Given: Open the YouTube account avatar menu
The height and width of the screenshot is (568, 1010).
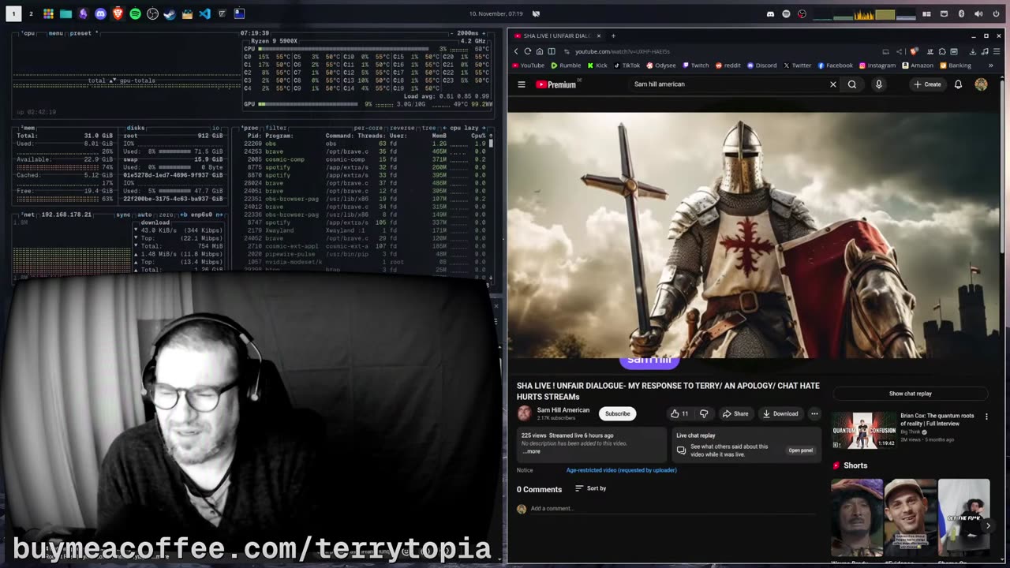Looking at the screenshot, I should click(x=981, y=84).
